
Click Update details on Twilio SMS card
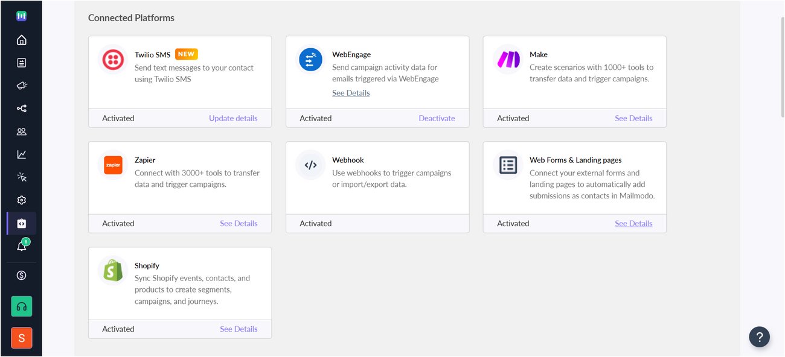pyautogui.click(x=233, y=118)
